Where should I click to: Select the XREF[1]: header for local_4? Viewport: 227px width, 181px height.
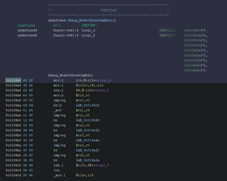pos(167,30)
